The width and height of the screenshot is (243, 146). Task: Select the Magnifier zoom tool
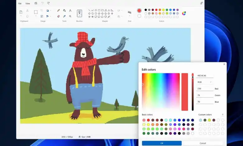(70, 16)
